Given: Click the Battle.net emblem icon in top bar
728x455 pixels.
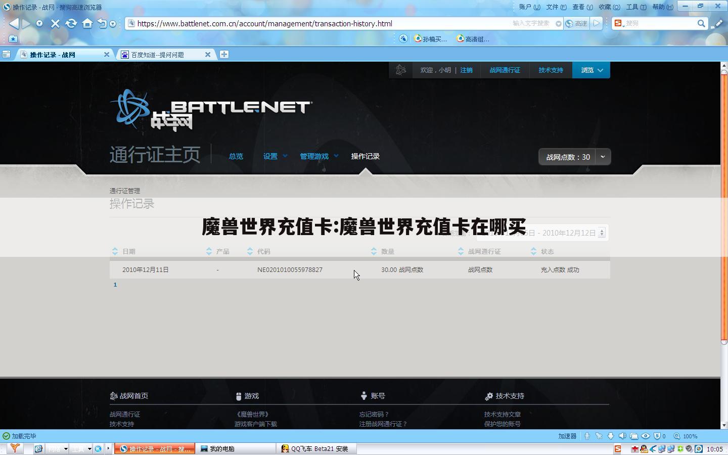Looking at the screenshot, I should (401, 70).
